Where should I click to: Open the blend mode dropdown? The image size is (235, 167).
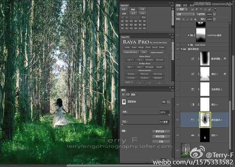point(185,14)
